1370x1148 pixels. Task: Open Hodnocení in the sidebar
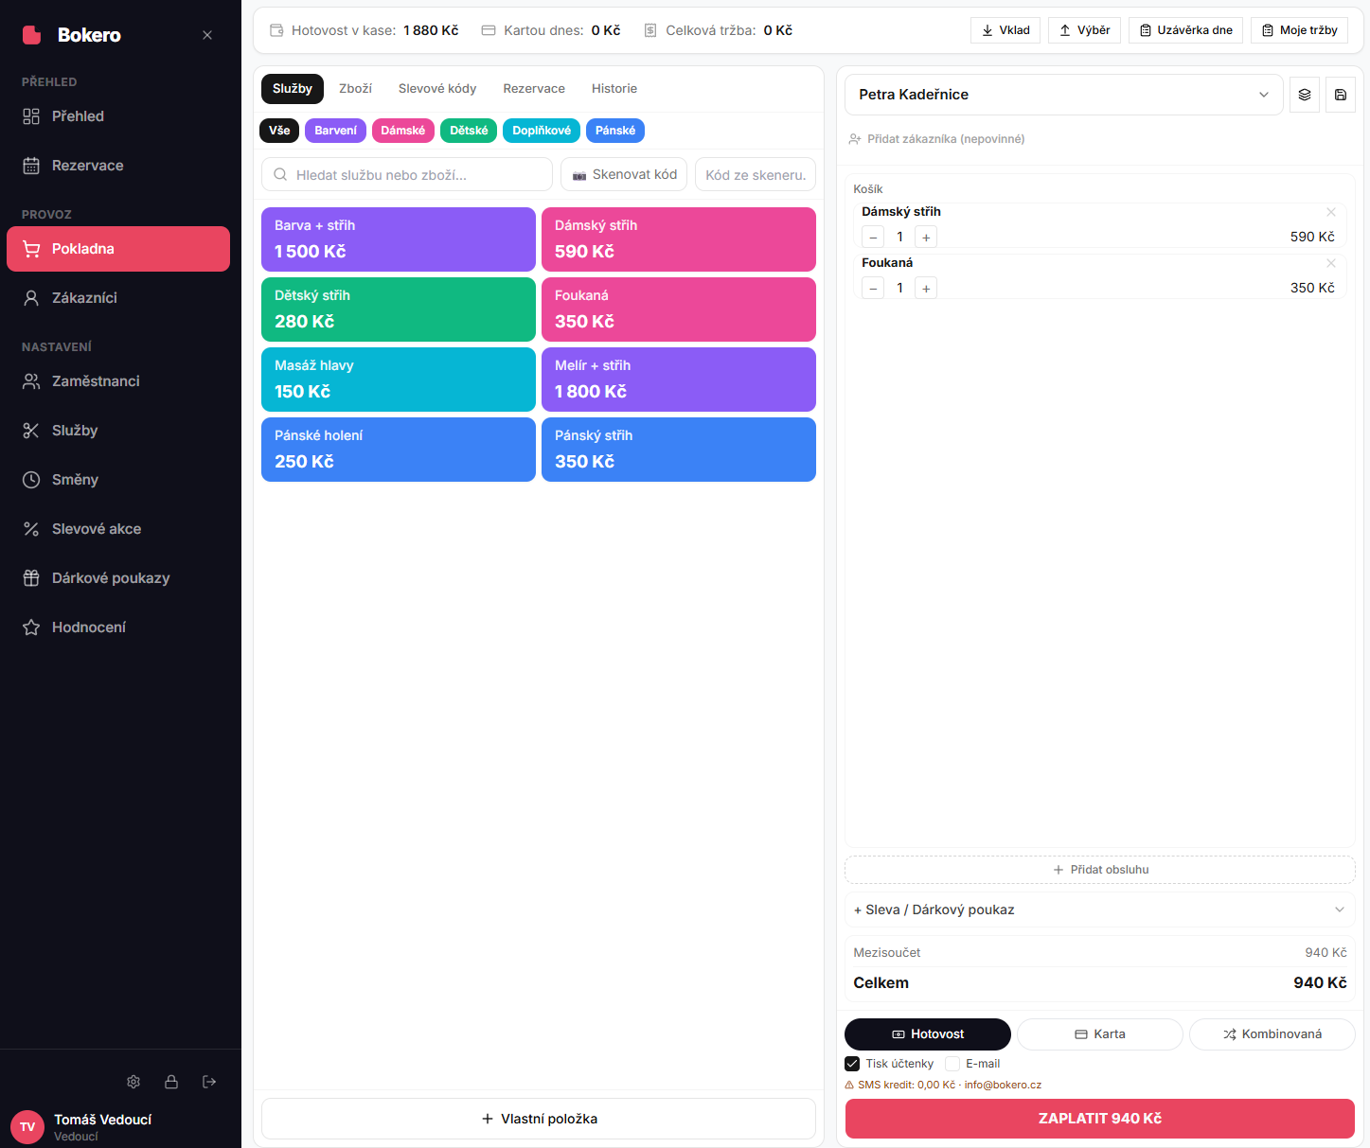118,627
